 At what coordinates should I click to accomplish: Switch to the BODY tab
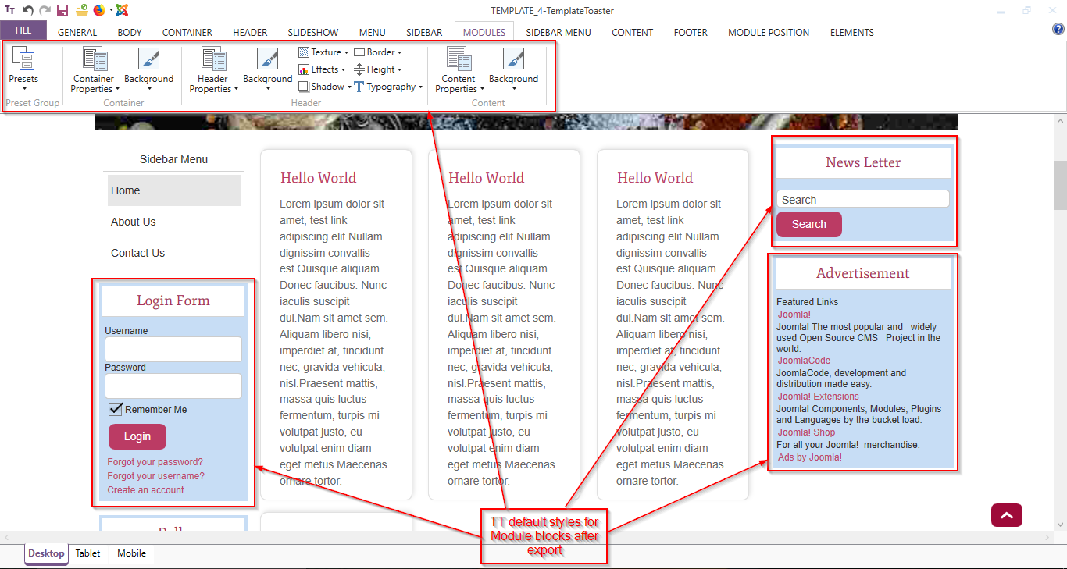[x=130, y=32]
